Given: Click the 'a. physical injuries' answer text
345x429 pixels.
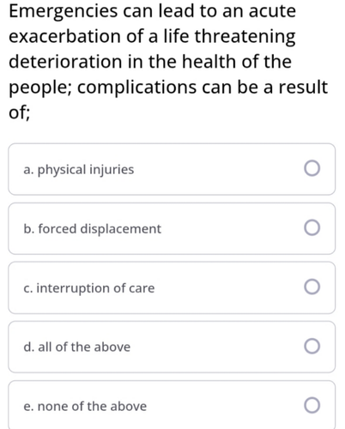Looking at the screenshot, I should [x=79, y=170].
